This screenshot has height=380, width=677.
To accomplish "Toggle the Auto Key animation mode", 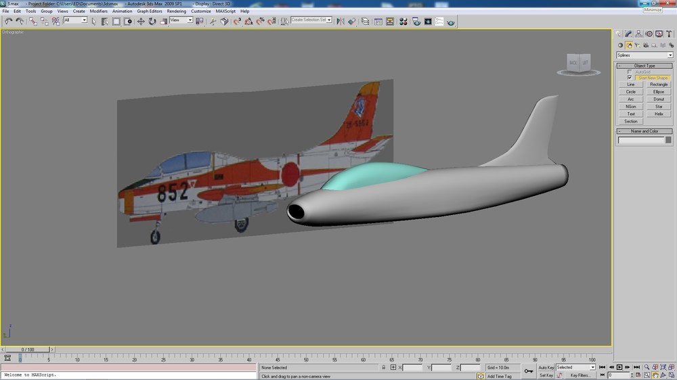I will point(546,368).
